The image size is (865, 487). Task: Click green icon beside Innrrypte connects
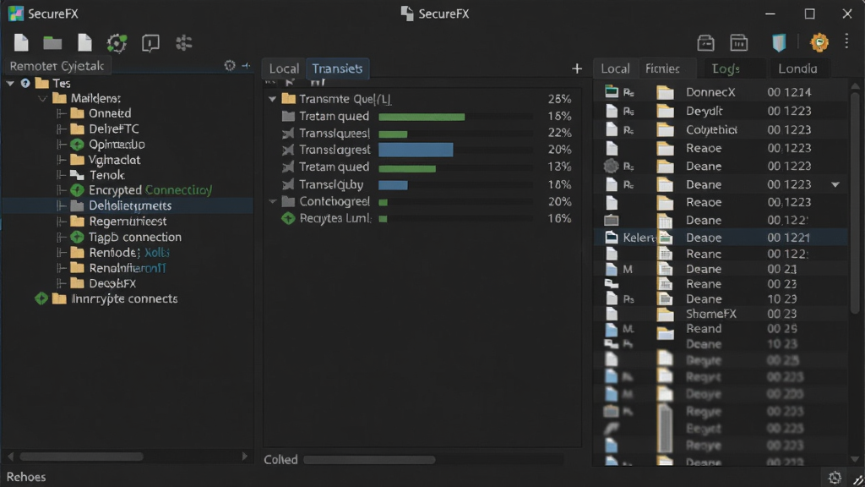click(x=41, y=298)
